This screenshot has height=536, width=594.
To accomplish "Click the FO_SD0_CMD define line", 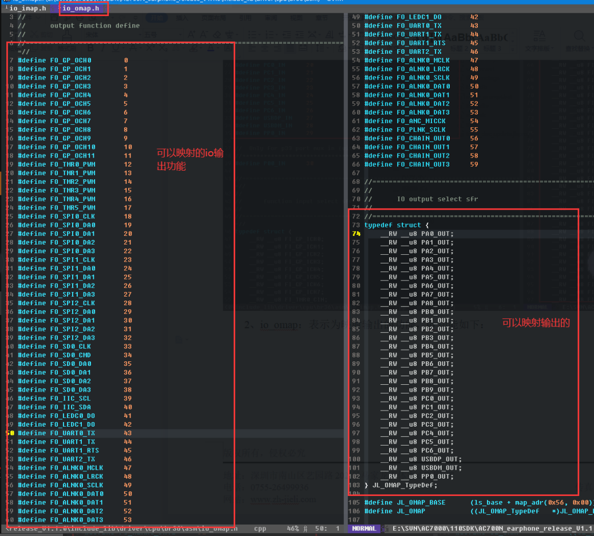I will (x=74, y=355).
